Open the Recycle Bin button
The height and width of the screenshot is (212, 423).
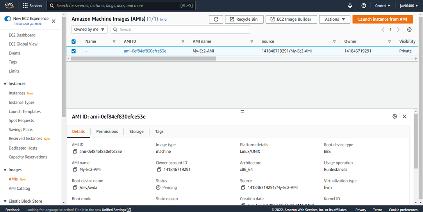coord(244,19)
